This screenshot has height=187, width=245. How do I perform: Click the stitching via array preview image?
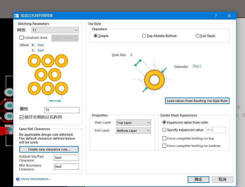48,74
